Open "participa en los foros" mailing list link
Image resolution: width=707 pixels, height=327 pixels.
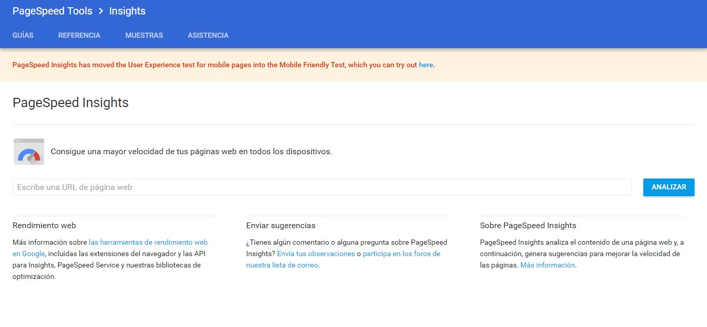pos(401,254)
